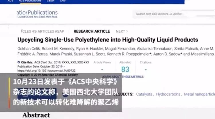This screenshot has height=119, width=215.
Task: Open the doi.org article link
Action: tap(46, 71)
